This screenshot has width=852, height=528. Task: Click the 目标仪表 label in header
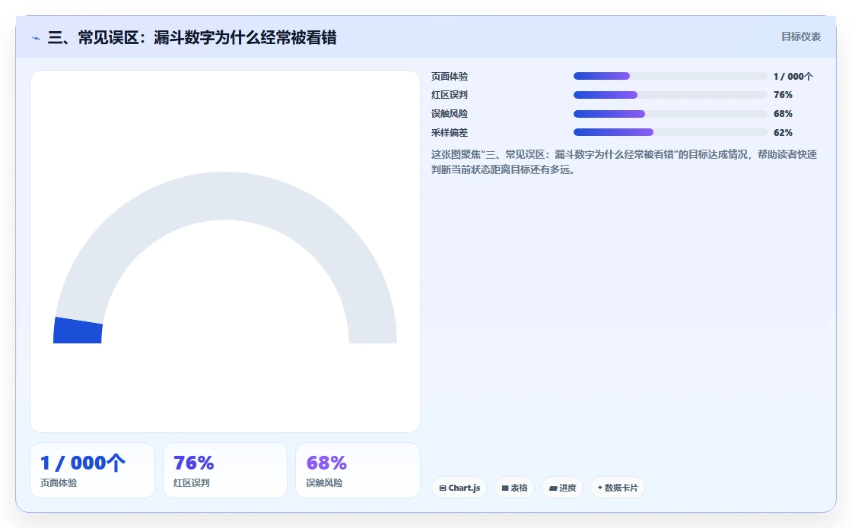[x=801, y=37]
